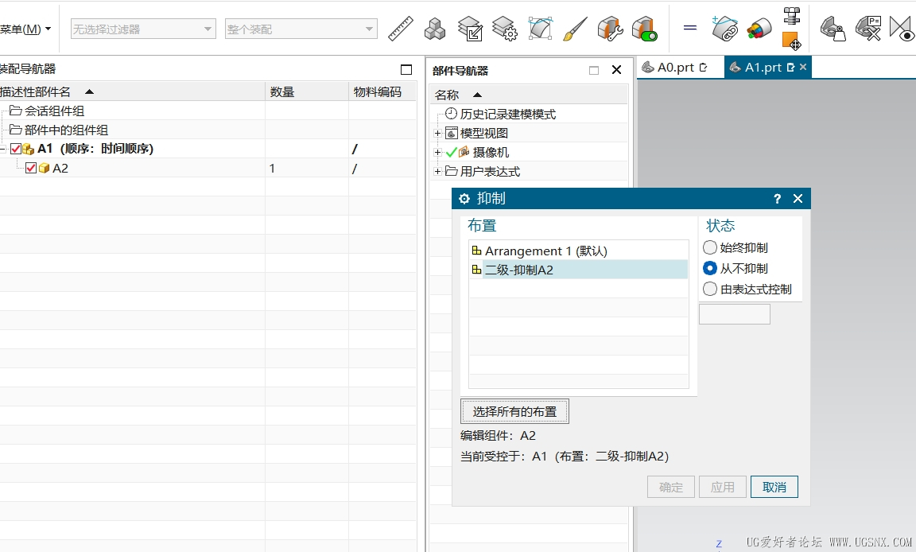916x552 pixels.
Task: Click the 物料编码 column header
Action: click(x=382, y=91)
